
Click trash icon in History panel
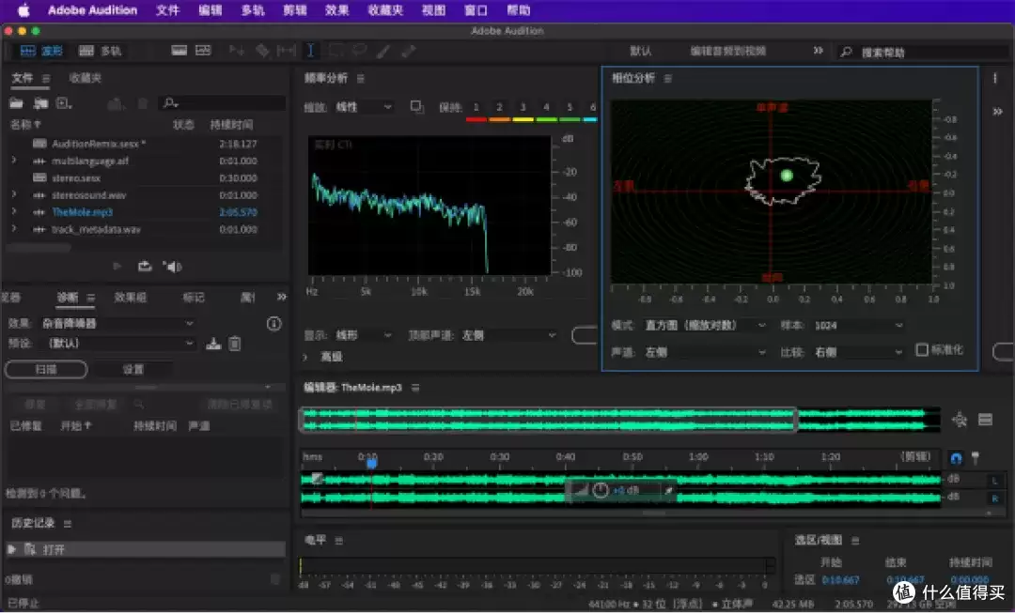pyautogui.click(x=275, y=579)
